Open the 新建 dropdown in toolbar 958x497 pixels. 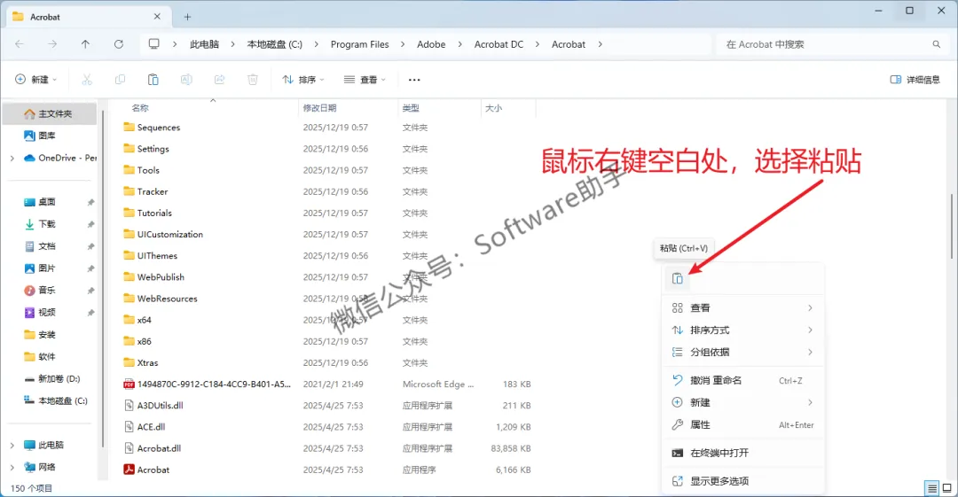point(36,80)
